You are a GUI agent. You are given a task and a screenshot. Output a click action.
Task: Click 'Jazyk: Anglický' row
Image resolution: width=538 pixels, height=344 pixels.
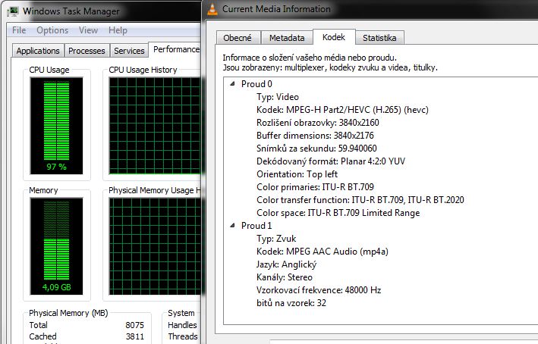[x=286, y=264]
